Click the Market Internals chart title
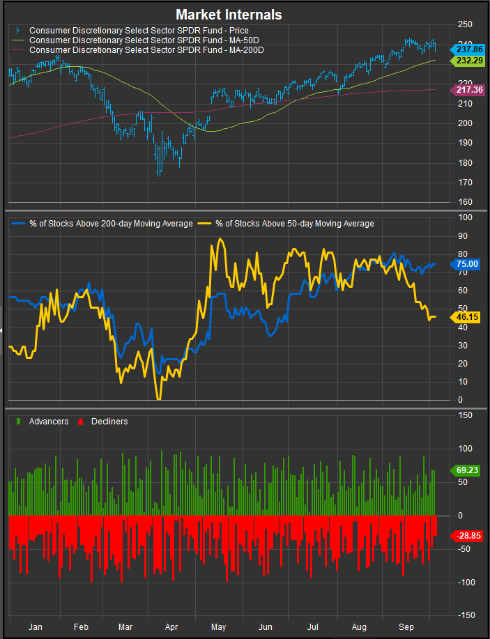 tap(229, 14)
